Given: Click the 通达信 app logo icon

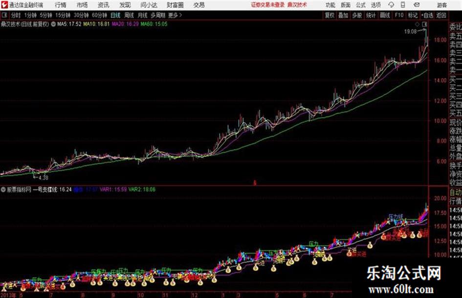Looking at the screenshot, I should (4, 5).
